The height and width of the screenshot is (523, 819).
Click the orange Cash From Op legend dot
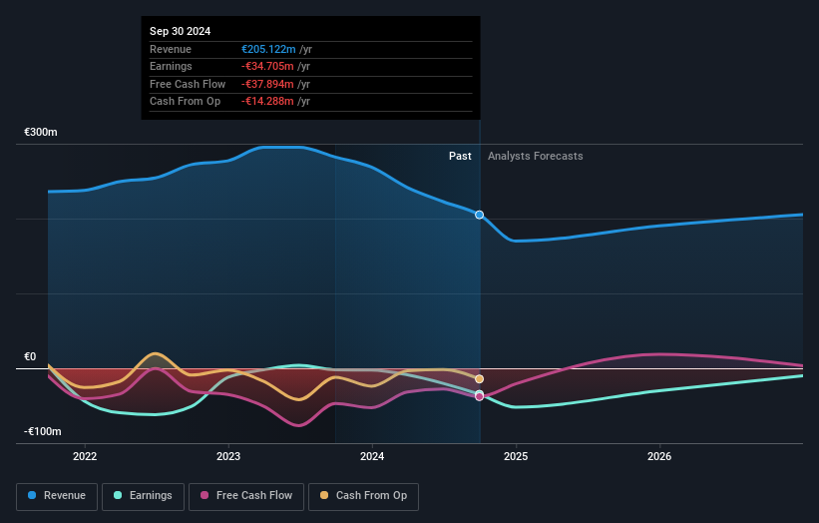[x=324, y=495]
